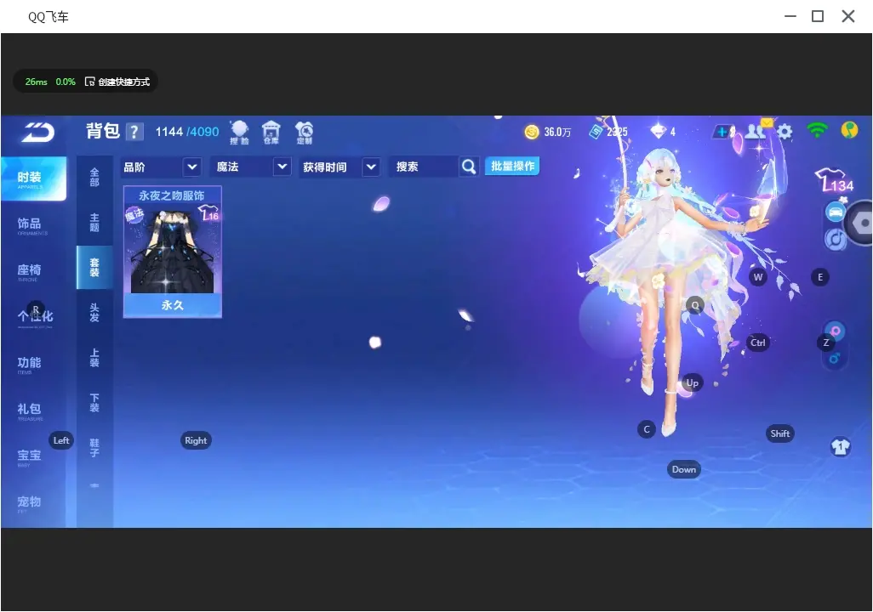This screenshot has height=612, width=873.
Task: Click the yellow green round icon top right
Action: (x=850, y=130)
